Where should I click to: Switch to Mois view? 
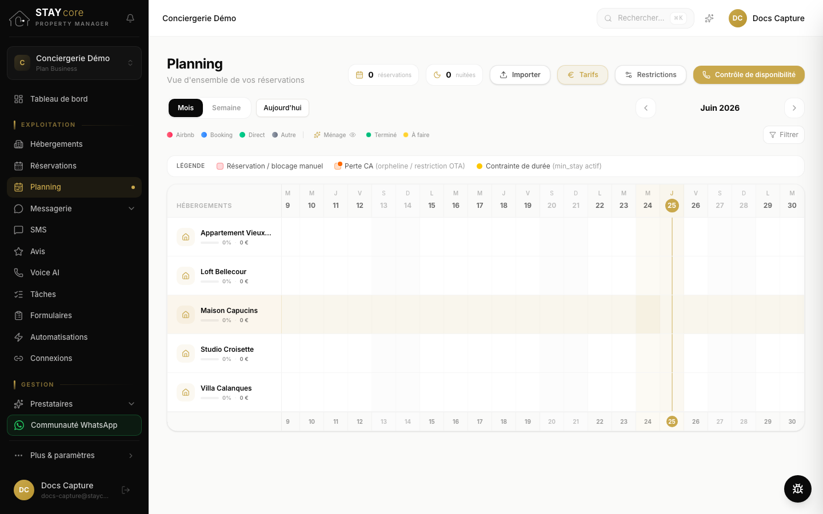(x=186, y=108)
